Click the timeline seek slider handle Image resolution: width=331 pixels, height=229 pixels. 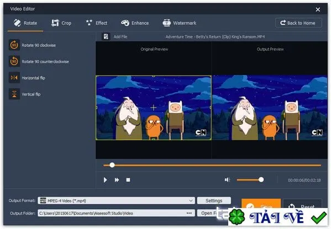112,165
